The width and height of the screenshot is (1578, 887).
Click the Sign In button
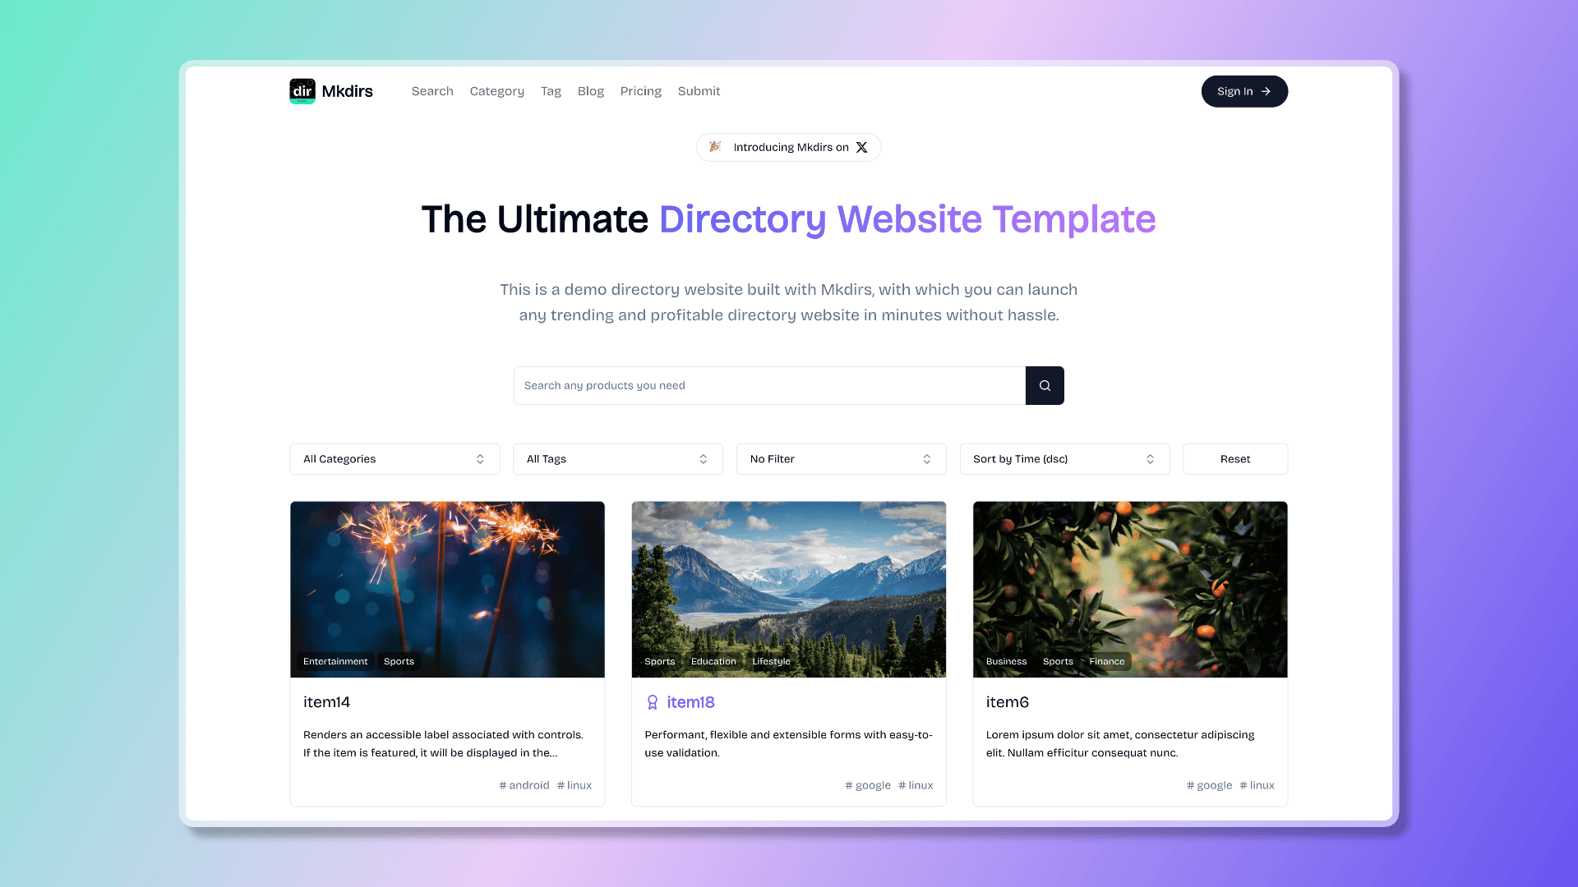coord(1244,91)
